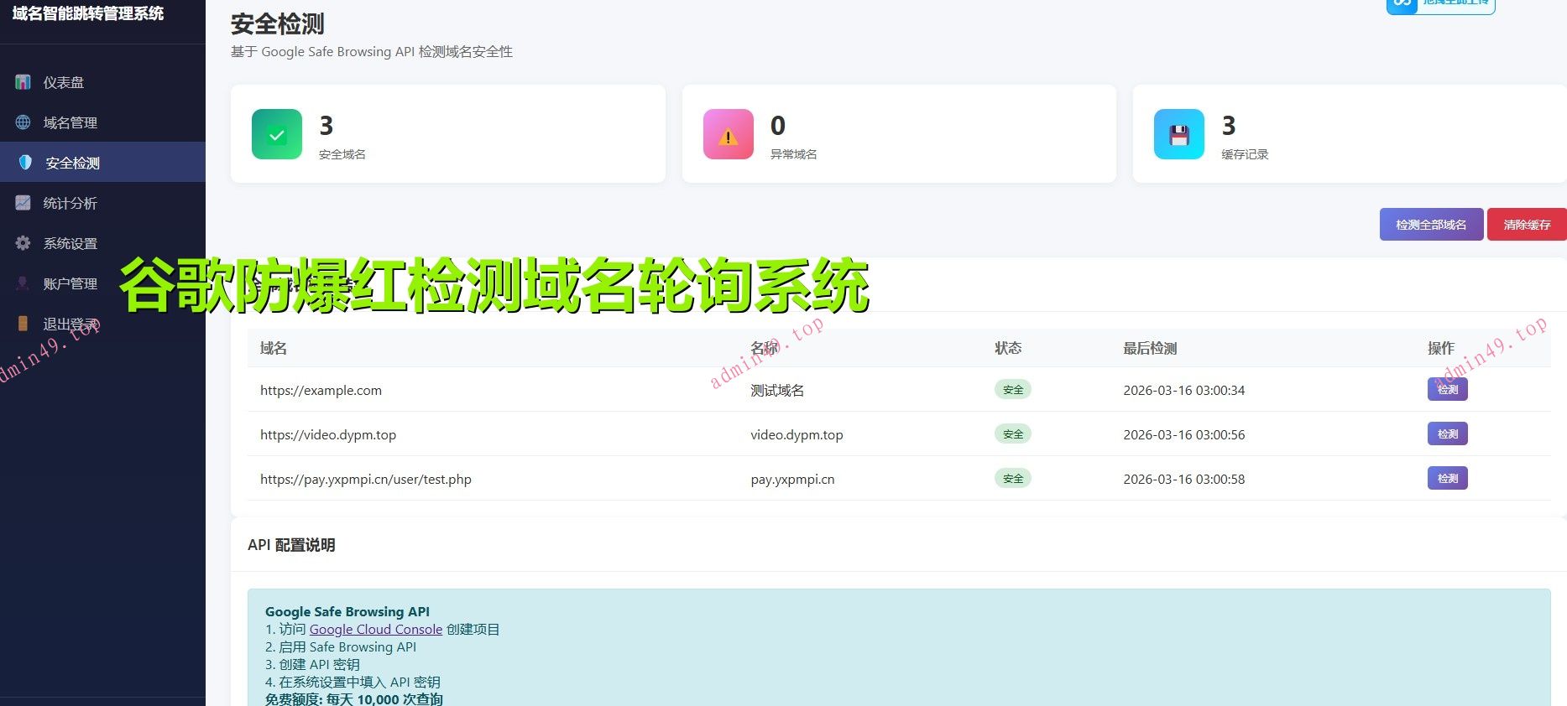Click the door icon for 退出登录
Screen dimensions: 1567x706
tap(24, 324)
